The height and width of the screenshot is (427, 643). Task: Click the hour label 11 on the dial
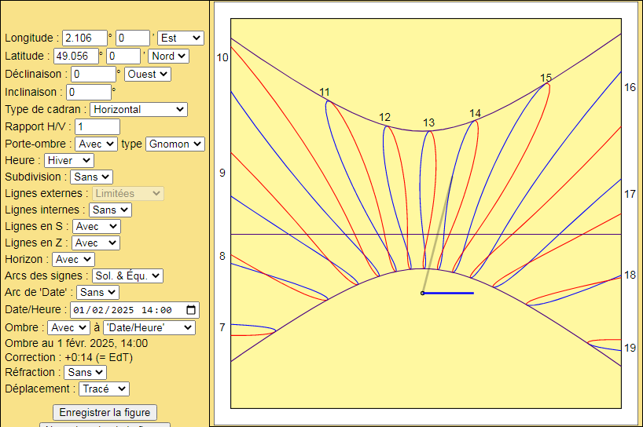(x=325, y=93)
